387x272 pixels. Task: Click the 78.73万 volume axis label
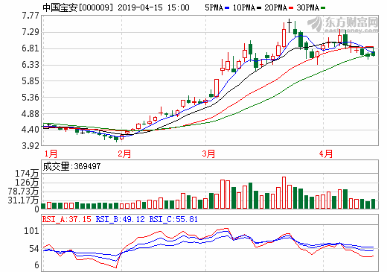coord(23,192)
